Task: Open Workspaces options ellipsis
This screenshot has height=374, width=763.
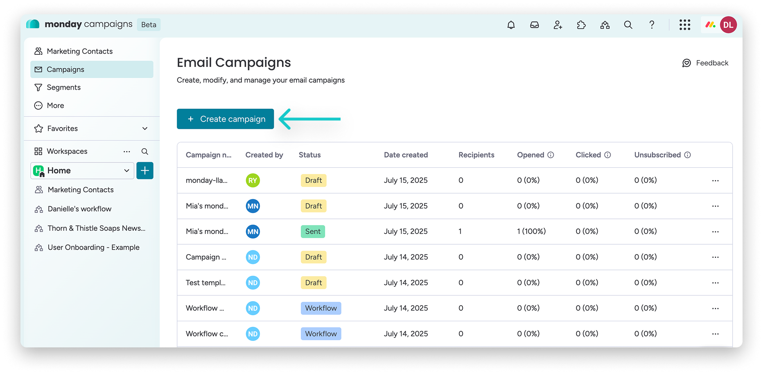Action: pos(127,151)
